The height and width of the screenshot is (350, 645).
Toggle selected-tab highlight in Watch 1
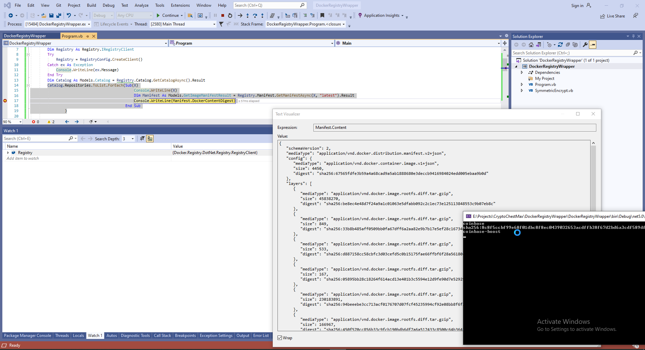pos(150,139)
